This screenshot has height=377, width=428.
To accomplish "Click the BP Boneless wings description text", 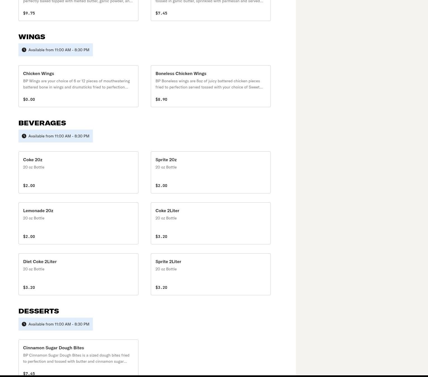I will [209, 84].
